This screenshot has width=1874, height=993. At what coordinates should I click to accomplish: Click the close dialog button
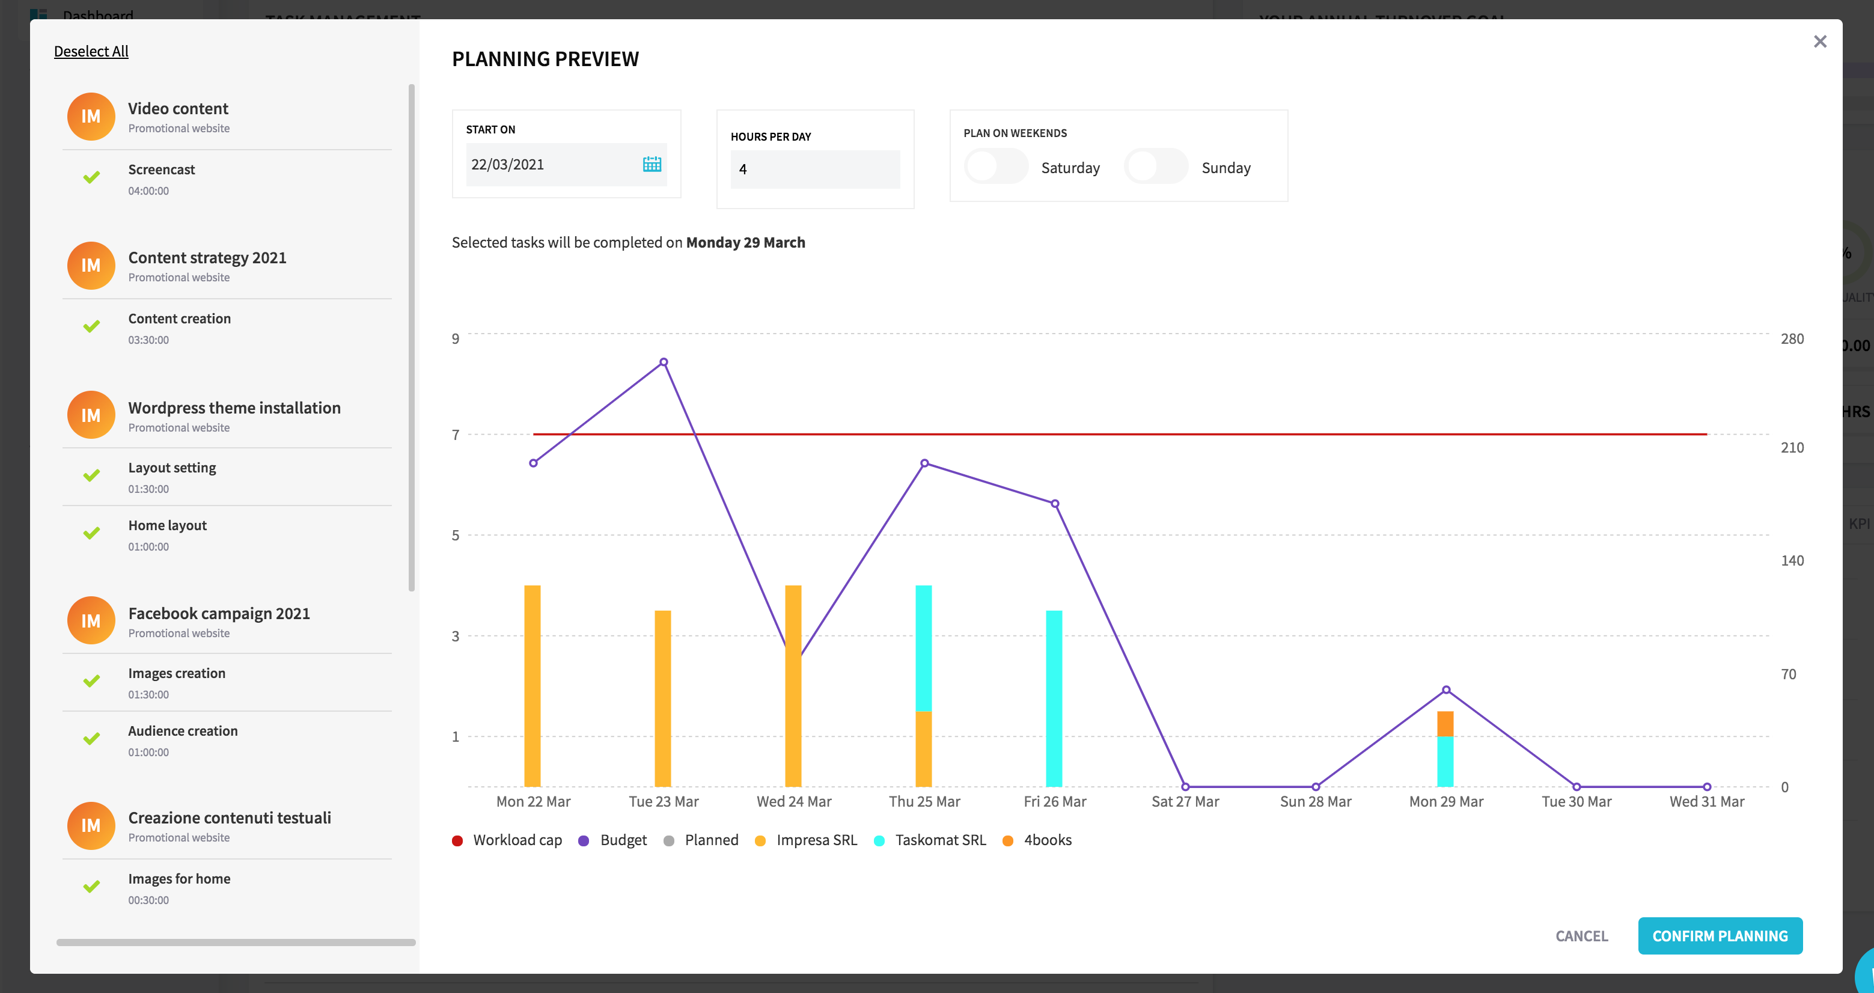[x=1819, y=41]
